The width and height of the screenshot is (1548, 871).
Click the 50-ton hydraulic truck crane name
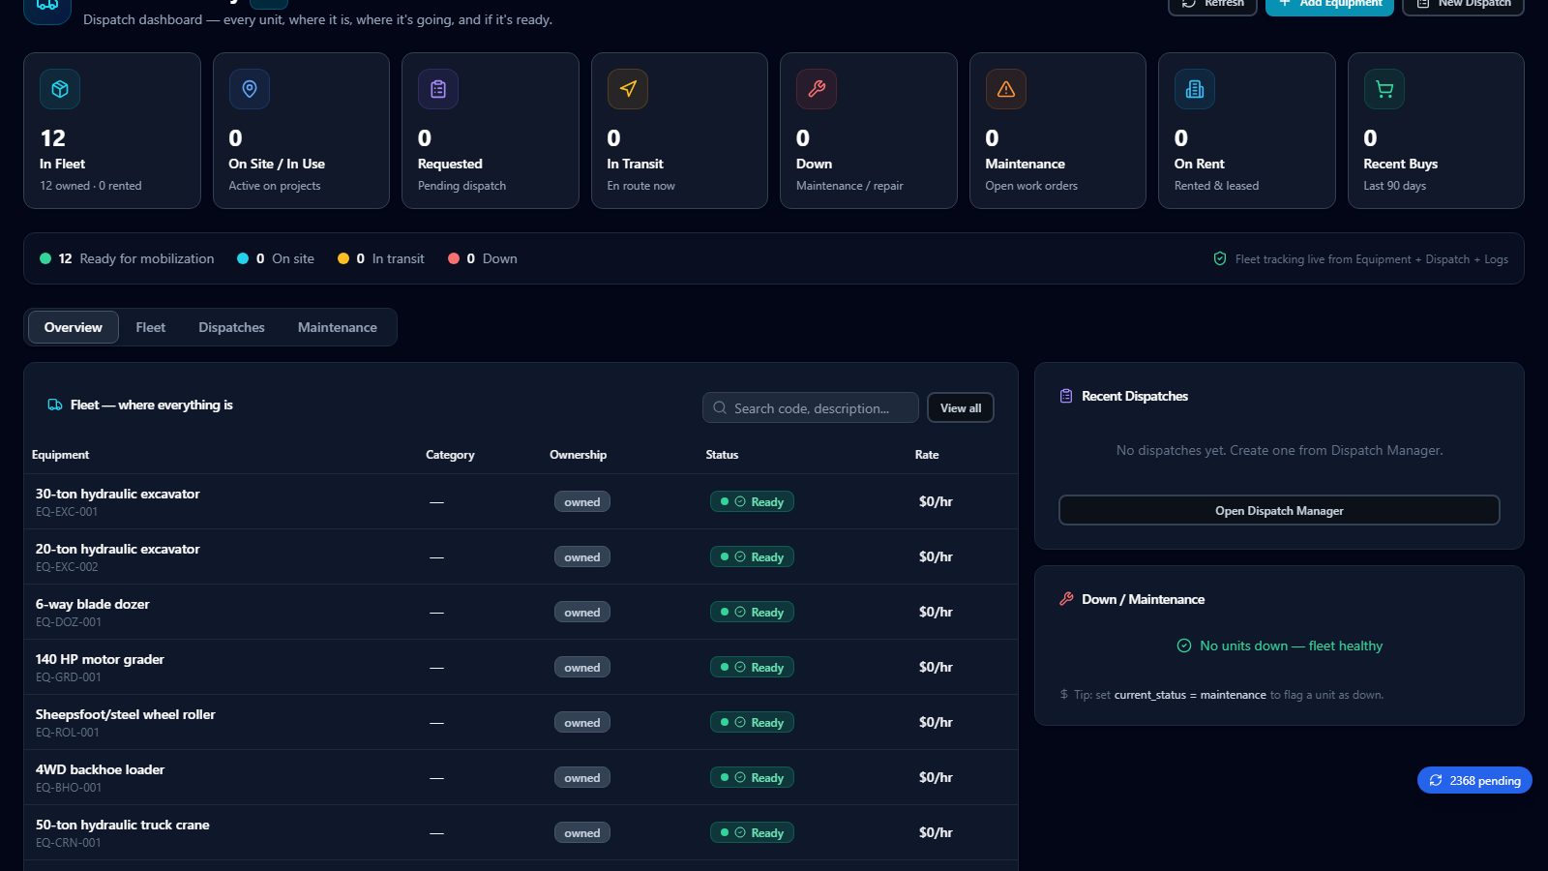pyautogui.click(x=123, y=825)
